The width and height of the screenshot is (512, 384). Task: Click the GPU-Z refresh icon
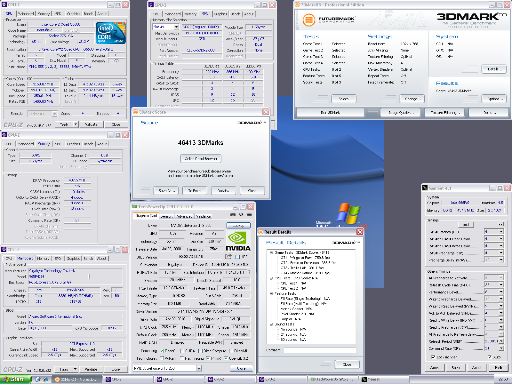pyautogui.click(x=241, y=214)
